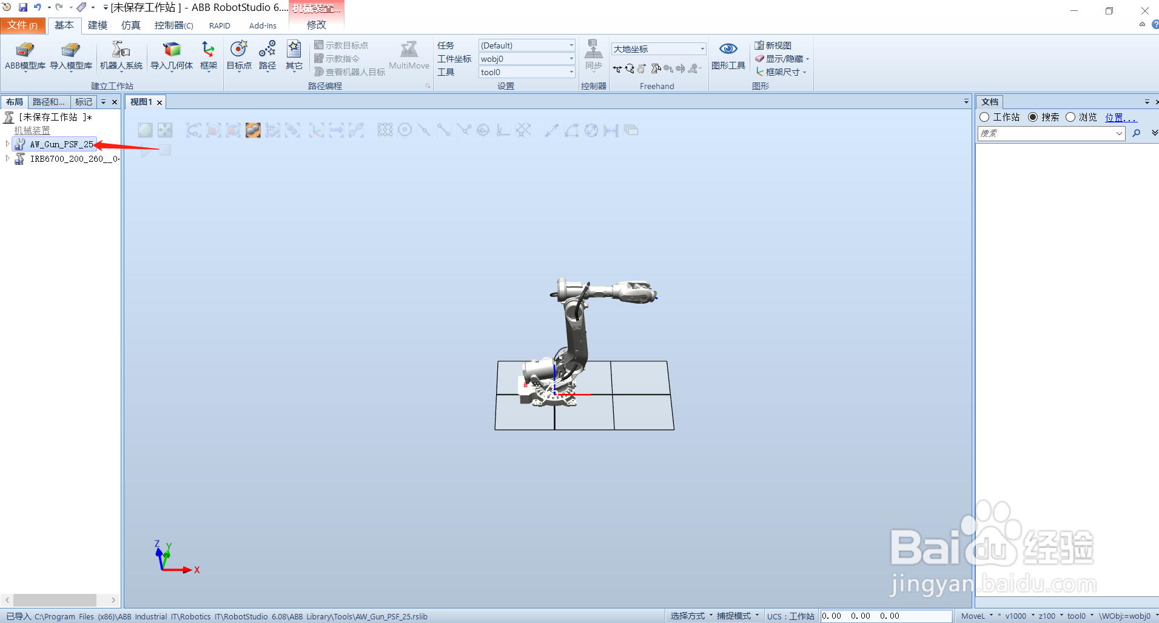
Task: Expand the IRB6700_200_260 tree node
Action: [7, 159]
